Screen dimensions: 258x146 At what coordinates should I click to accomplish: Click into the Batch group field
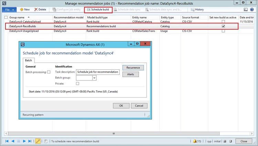[x=84, y=78]
